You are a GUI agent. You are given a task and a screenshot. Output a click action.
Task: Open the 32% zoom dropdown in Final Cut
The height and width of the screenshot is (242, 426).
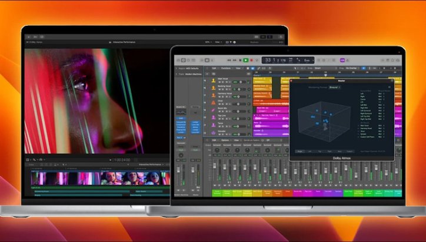click(x=208, y=42)
